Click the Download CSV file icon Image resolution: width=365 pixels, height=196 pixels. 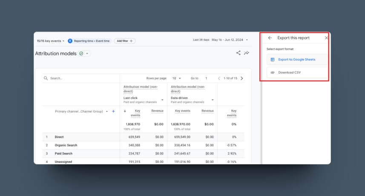(273, 73)
